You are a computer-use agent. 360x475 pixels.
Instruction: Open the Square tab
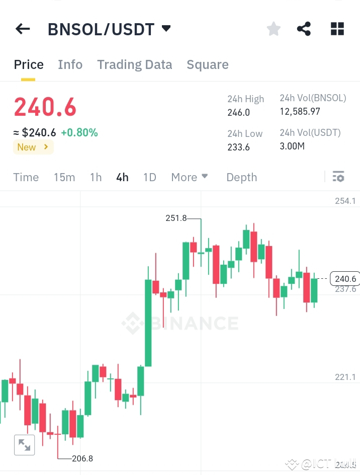tap(207, 64)
